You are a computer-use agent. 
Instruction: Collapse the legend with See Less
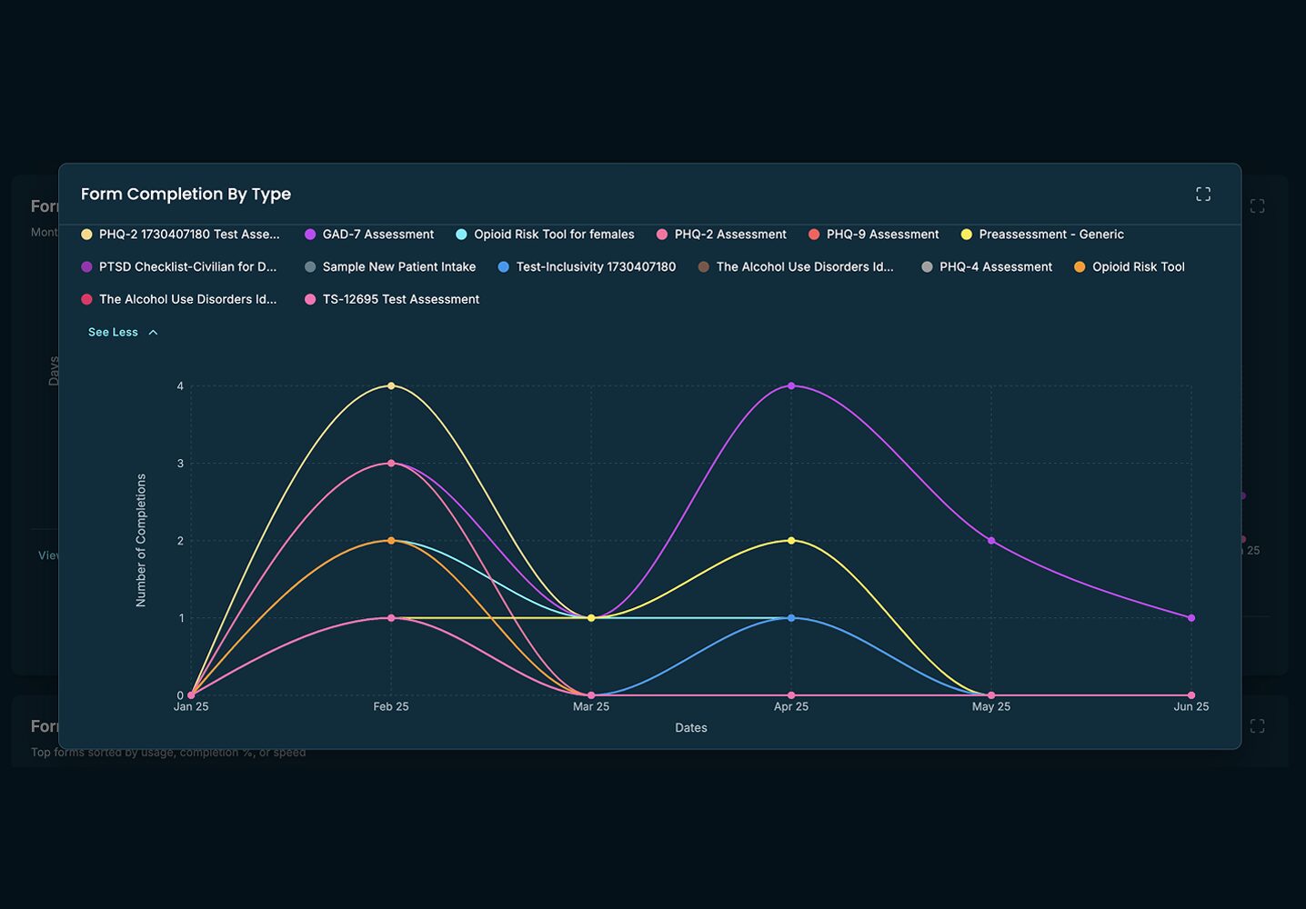[x=113, y=333]
